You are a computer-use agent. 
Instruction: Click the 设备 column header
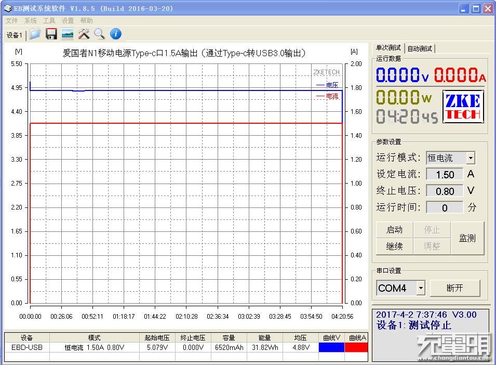click(27, 338)
